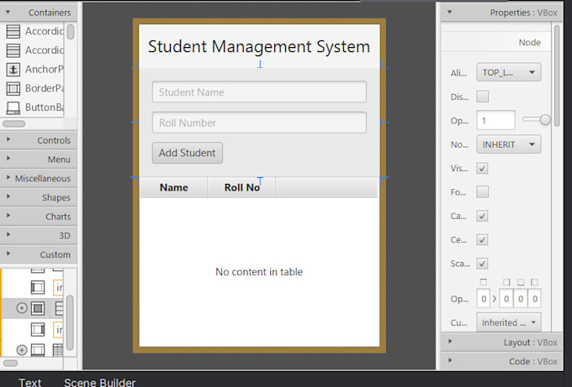Screen dimensions: 572x387
Task: Select the VBox icon in highlighted hierarchy row
Action: click(x=58, y=308)
